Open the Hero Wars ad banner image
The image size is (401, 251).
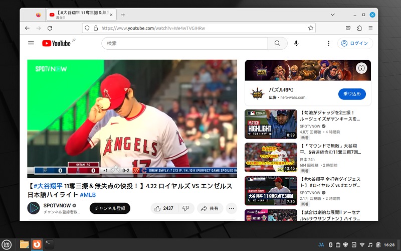(x=308, y=70)
